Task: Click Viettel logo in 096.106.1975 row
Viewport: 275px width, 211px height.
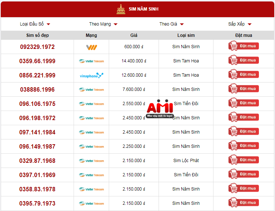Action: [92, 104]
